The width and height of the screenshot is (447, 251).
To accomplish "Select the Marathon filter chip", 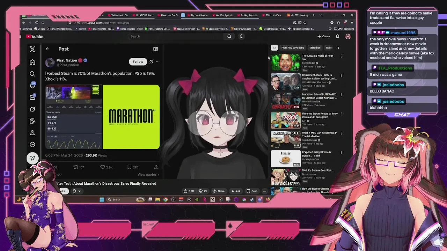I will click(315, 48).
